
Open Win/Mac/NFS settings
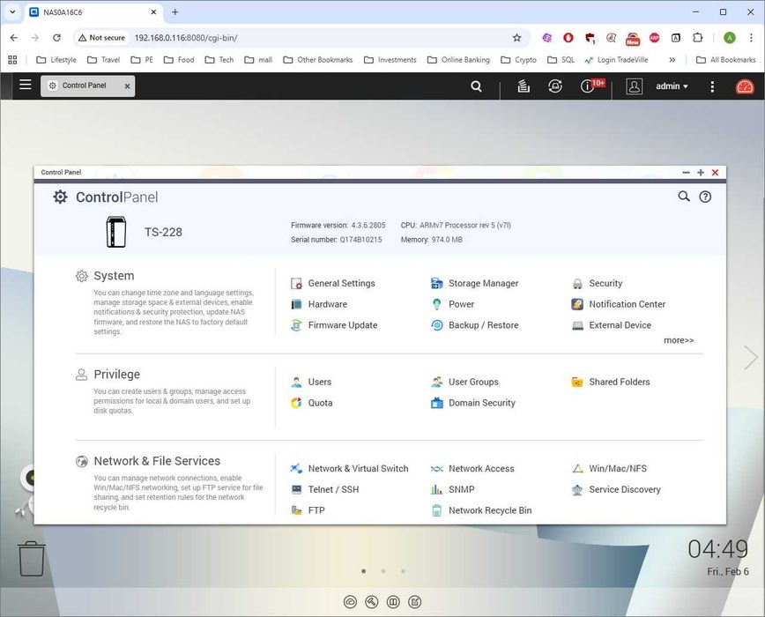click(609, 469)
